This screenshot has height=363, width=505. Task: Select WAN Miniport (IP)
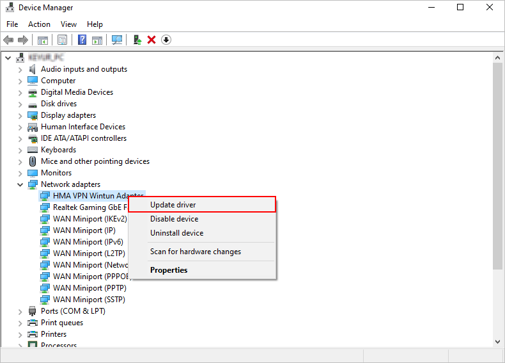pos(84,230)
